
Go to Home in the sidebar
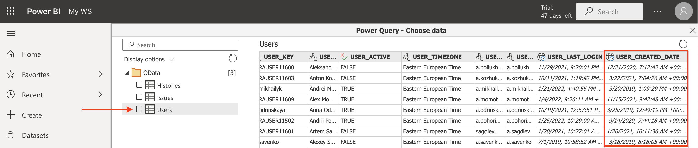pos(31,54)
